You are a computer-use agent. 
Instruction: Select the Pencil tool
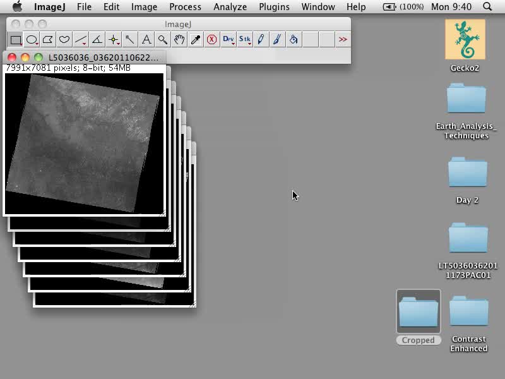(x=261, y=40)
